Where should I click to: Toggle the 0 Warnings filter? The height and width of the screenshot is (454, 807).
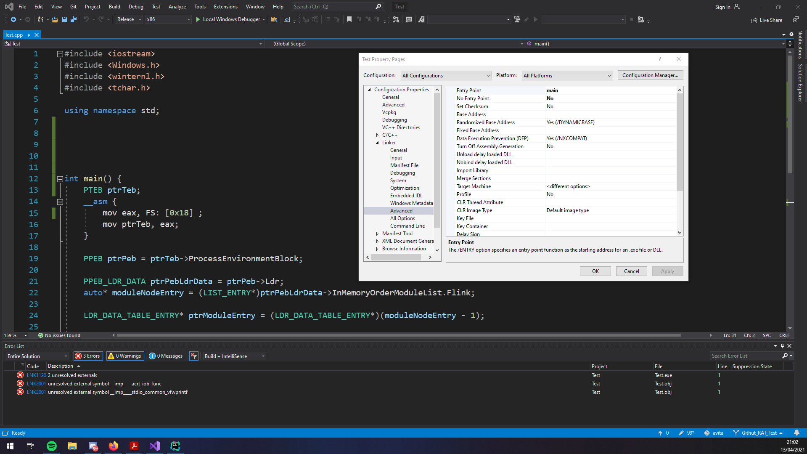[x=124, y=356]
